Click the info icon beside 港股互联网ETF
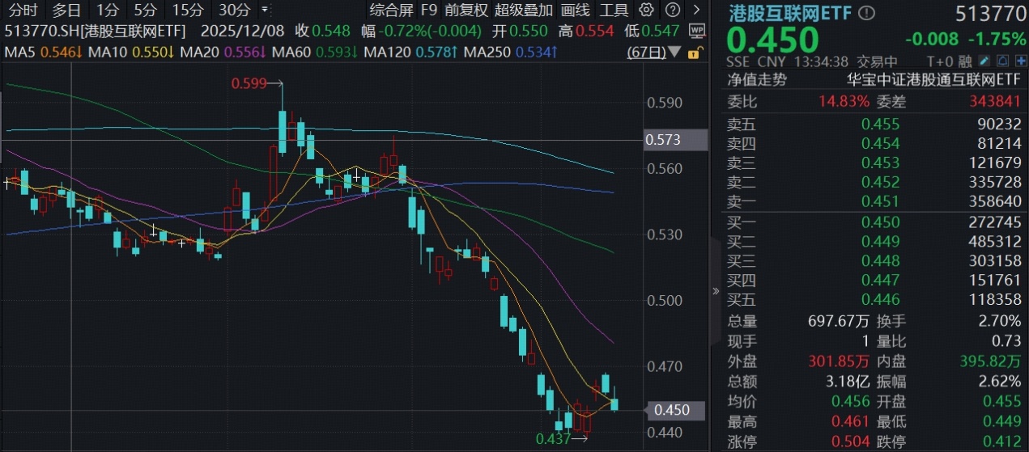Screen dimensions: 1029x452 pos(867,13)
